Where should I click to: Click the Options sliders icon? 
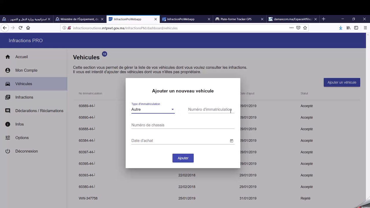tap(8, 138)
